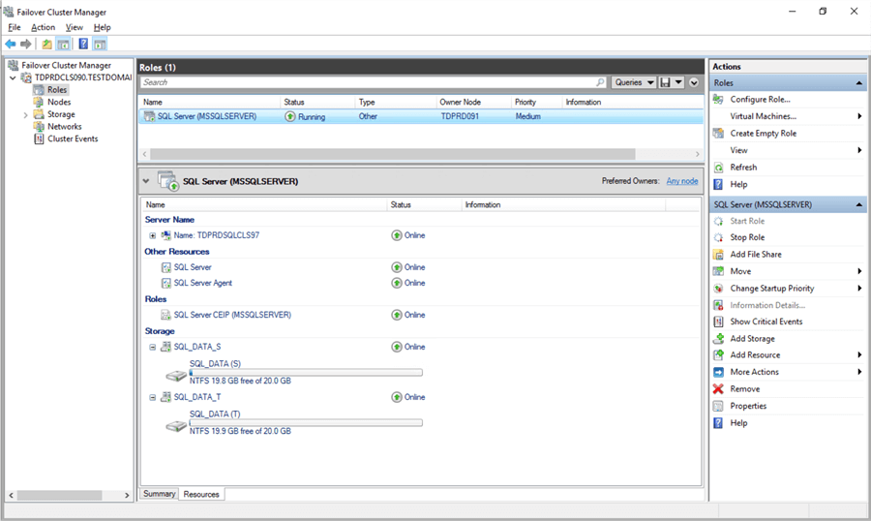The height and width of the screenshot is (521, 871).
Task: Collapse the SQL_DATA_S storage item
Action: click(153, 347)
